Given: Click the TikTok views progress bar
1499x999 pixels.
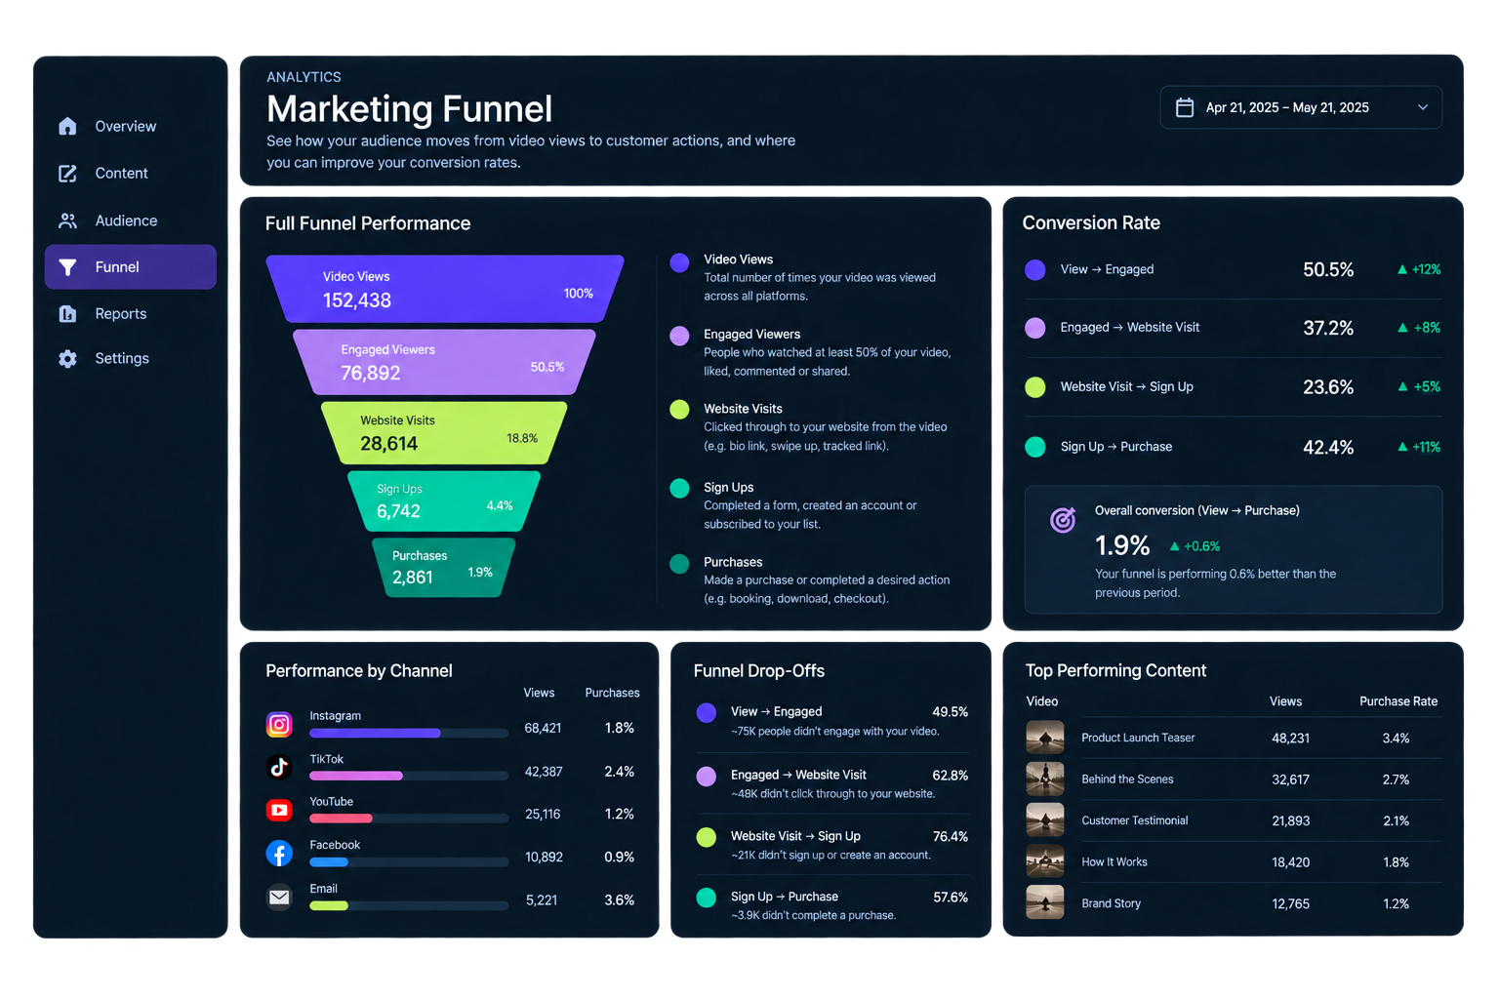Looking at the screenshot, I should point(409,776).
